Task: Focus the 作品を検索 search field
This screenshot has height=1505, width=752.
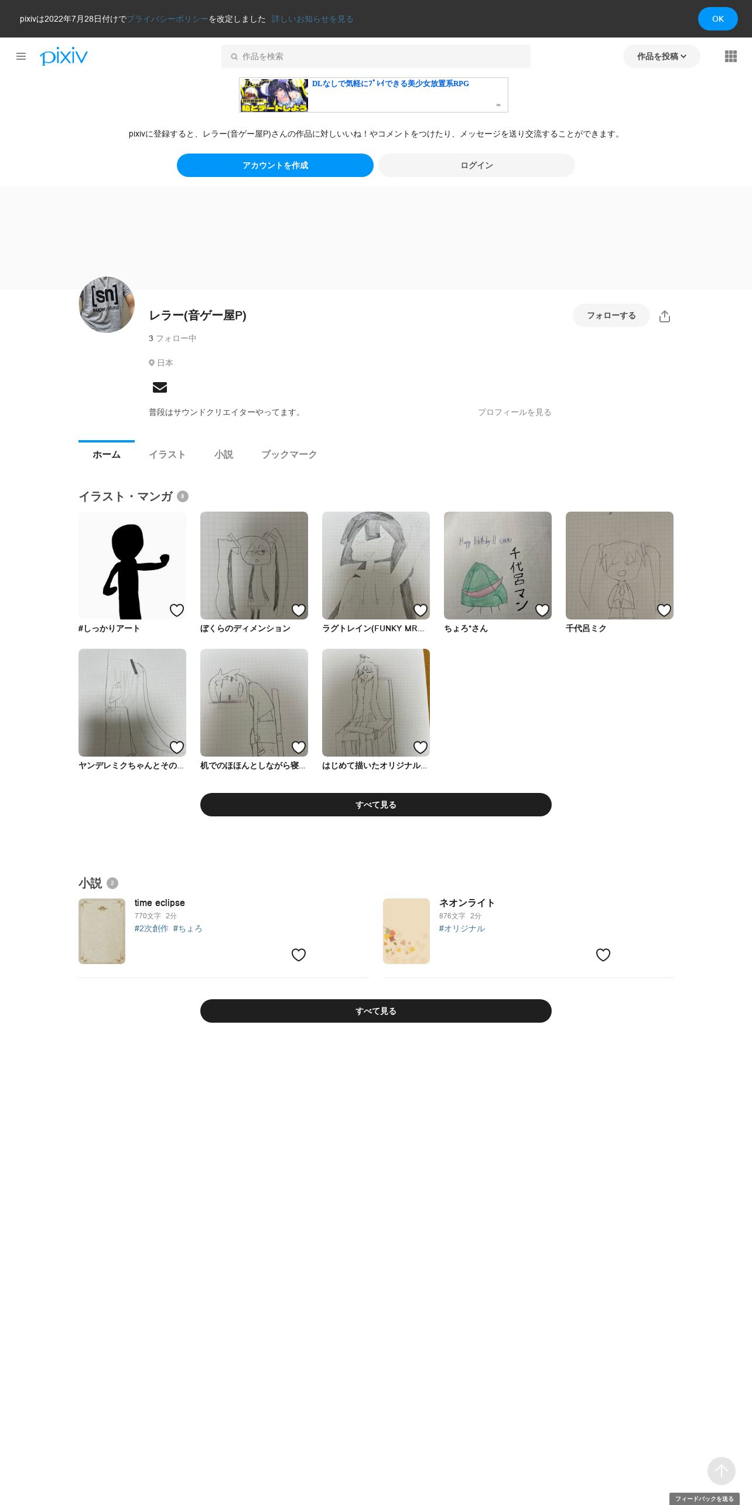Action: (x=376, y=56)
